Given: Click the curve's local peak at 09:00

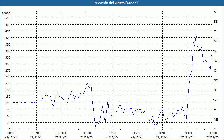Looking at the screenshot, I should click(x=87, y=82).
